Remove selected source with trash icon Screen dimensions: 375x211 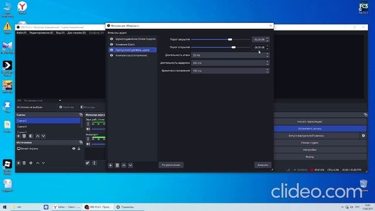[x=24, y=163]
